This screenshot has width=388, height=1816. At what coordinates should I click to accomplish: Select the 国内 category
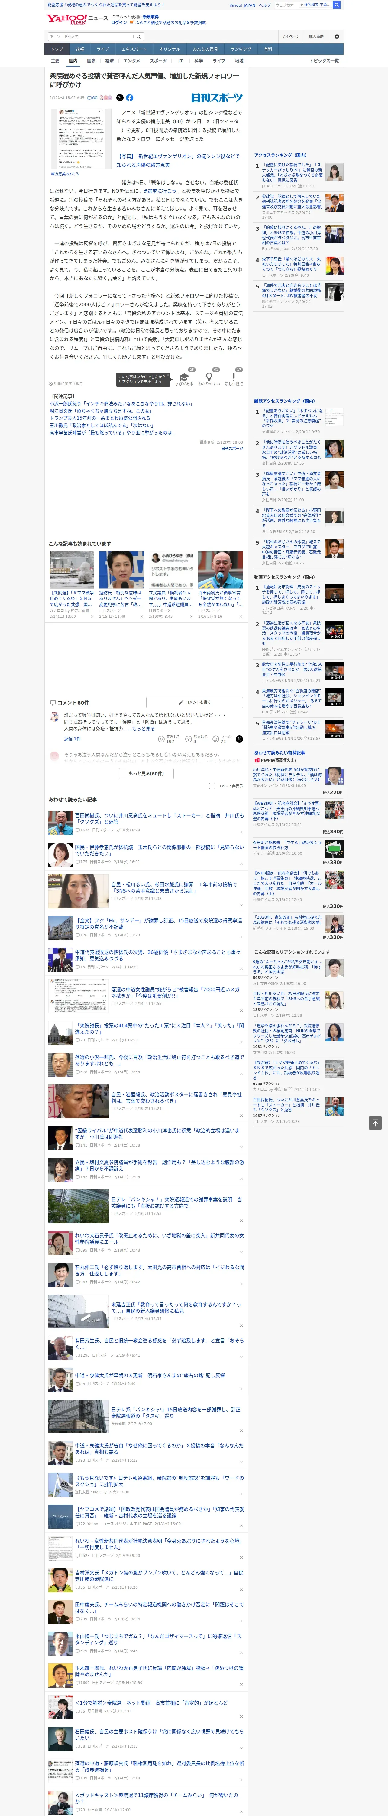[73, 61]
